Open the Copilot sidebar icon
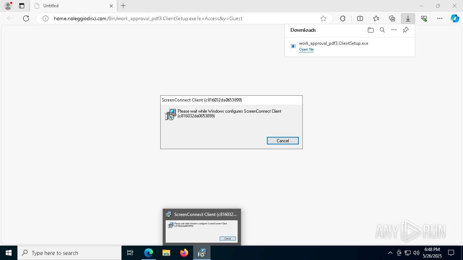The height and width of the screenshot is (260, 463). click(x=455, y=18)
